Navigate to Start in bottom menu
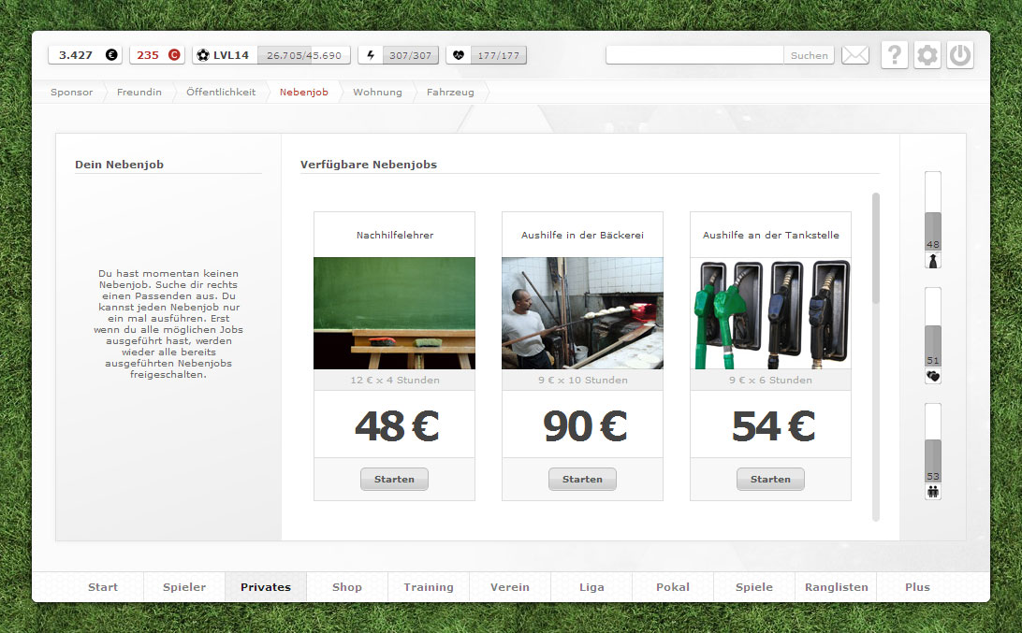Viewport: 1022px width, 633px height. pyautogui.click(x=103, y=587)
